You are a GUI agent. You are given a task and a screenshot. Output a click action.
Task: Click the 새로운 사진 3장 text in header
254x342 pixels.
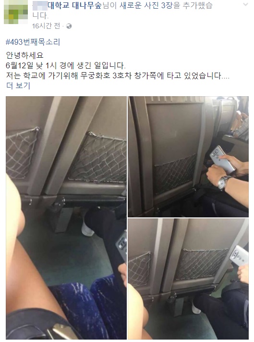[146, 5]
